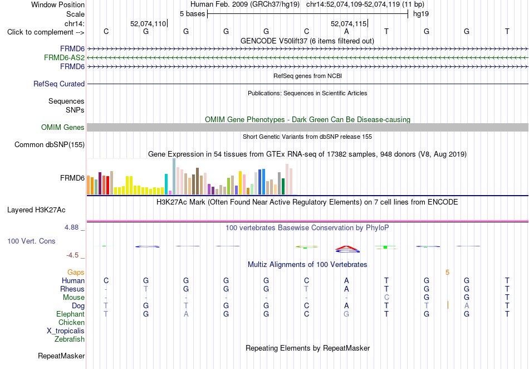Click the maroon GTEx expression bar

pos(100,183)
